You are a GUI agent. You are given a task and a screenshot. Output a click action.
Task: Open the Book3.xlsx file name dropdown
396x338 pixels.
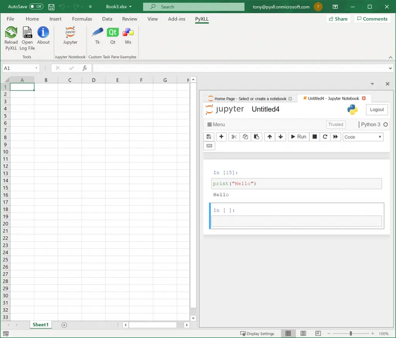(x=130, y=7)
